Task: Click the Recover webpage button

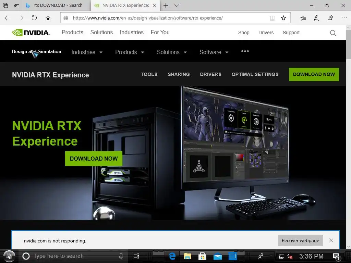Action: [300, 240]
